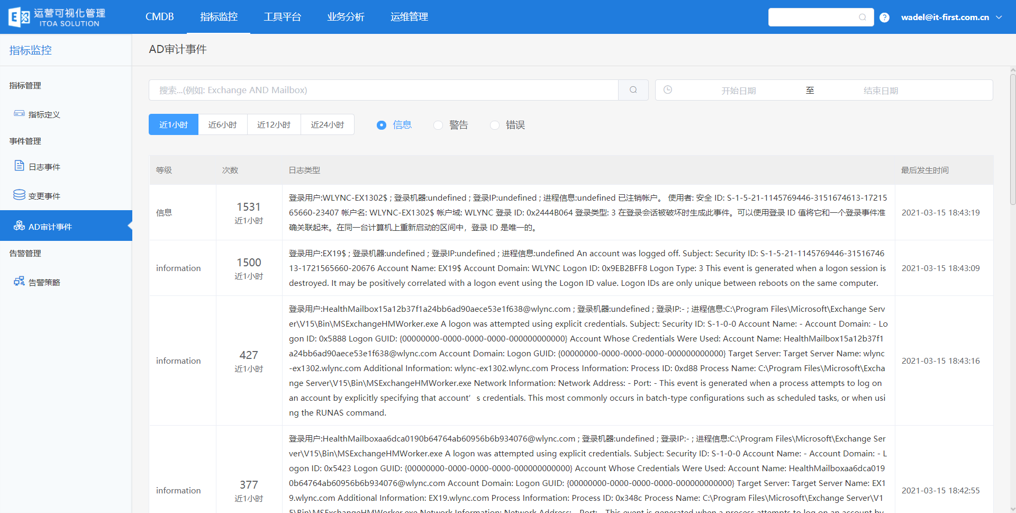Select the 近6小时 time filter

click(223, 125)
